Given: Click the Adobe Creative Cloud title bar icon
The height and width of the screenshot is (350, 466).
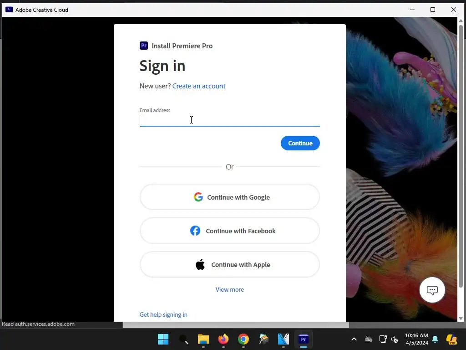Looking at the screenshot, I should point(9,10).
